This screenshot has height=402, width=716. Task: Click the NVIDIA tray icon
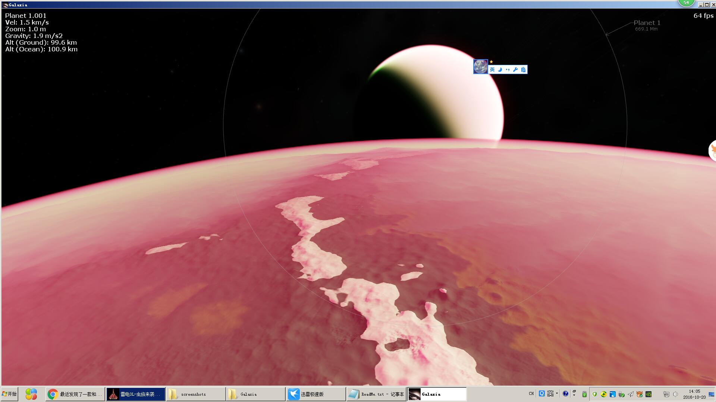pos(649,394)
